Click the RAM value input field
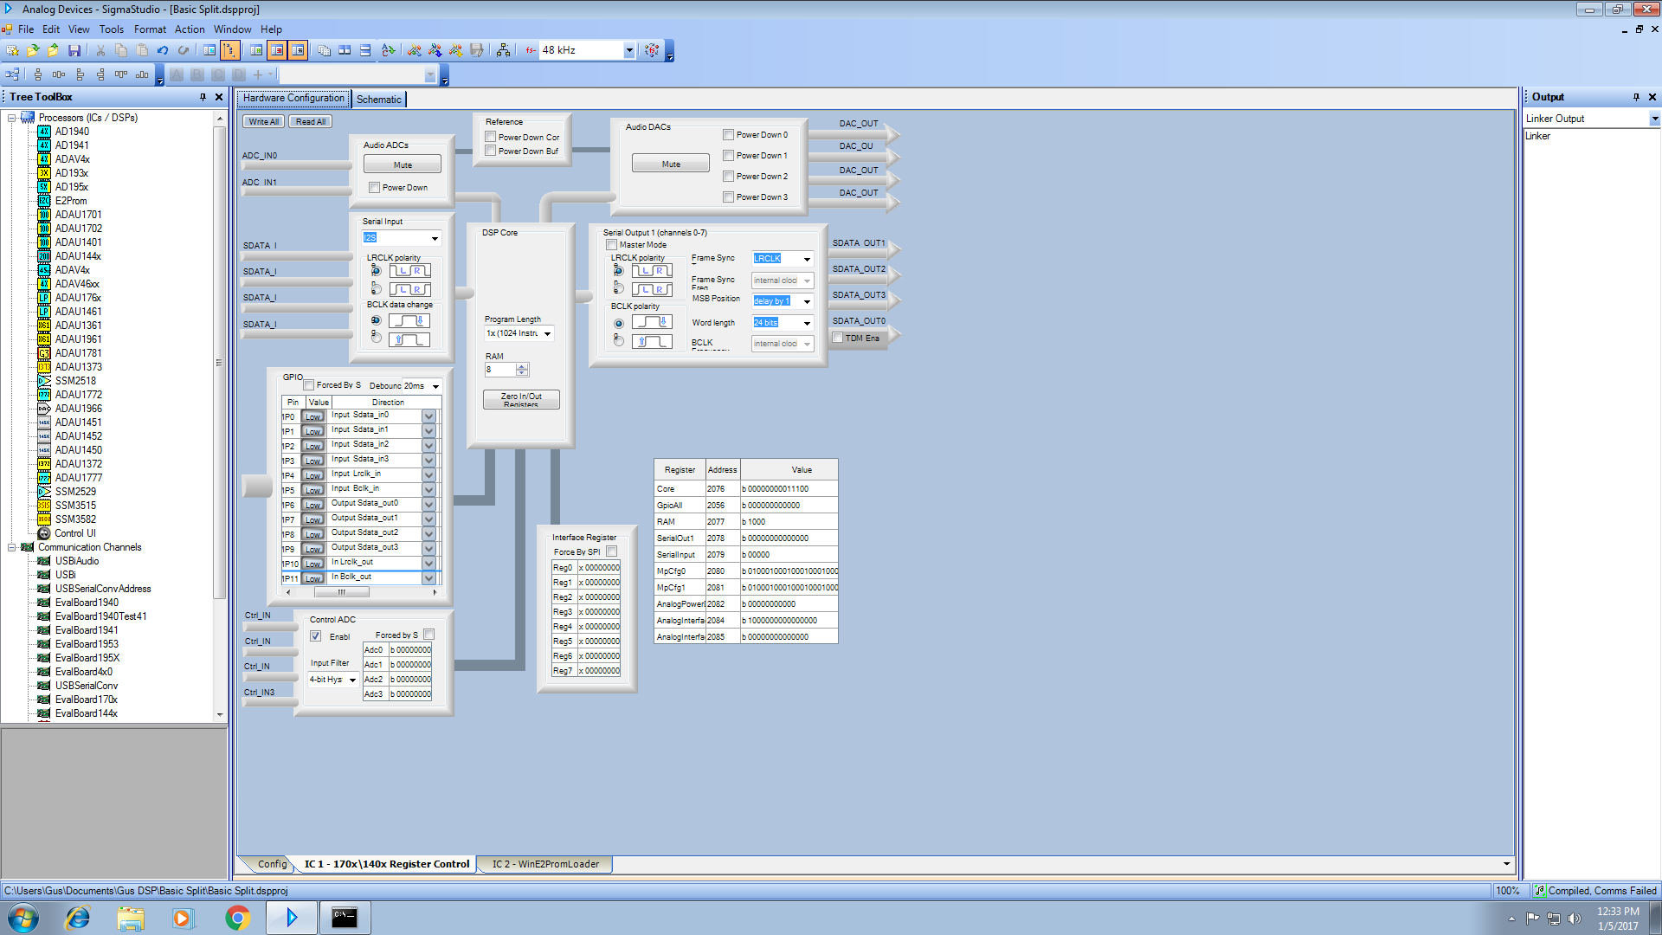 tap(500, 370)
